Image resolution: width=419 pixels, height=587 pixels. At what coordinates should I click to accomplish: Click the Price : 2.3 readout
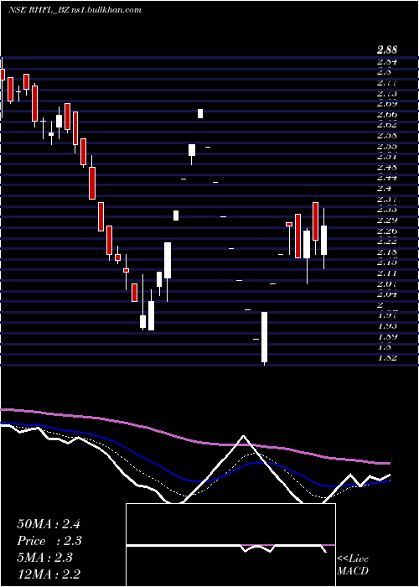(x=49, y=541)
